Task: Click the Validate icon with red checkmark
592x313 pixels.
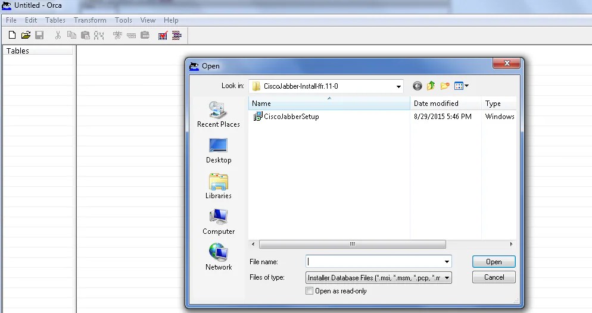Action: (x=163, y=36)
